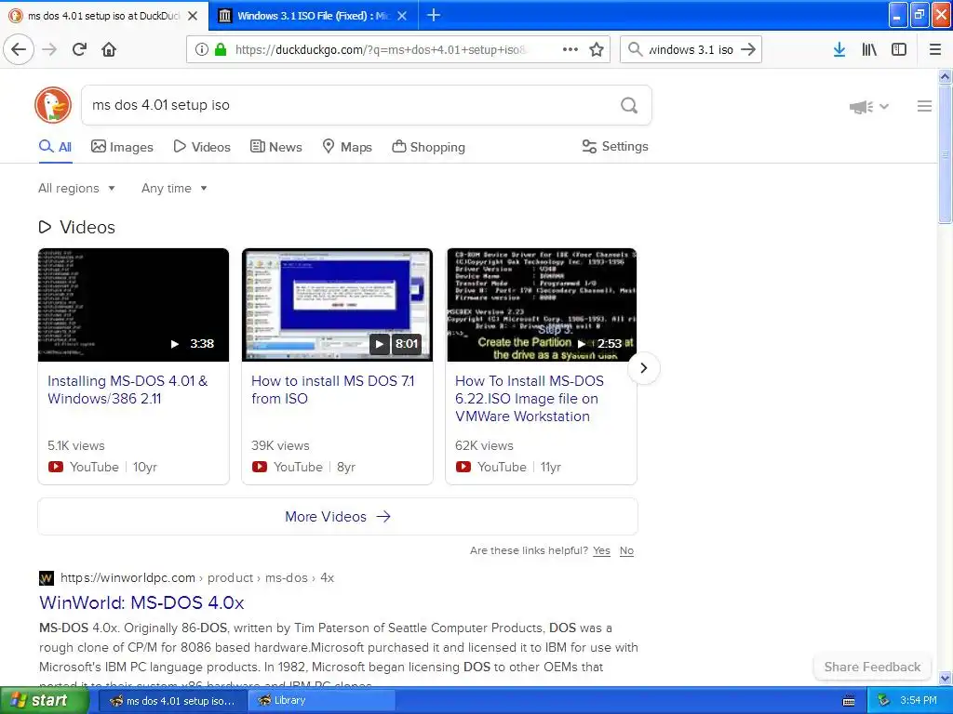Click the green padlock security icon
The image size is (953, 714).
[x=221, y=49]
